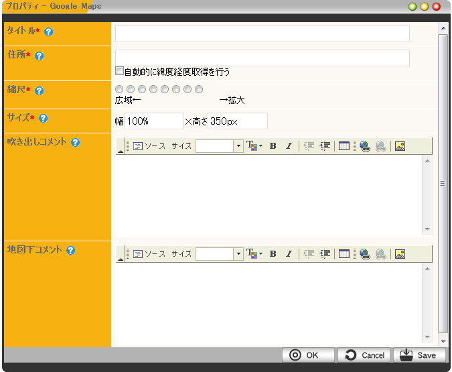Image resolution: width=452 pixels, height=372 pixels.
Task: Click the 幅 width field showing 100%
Action: 154,121
